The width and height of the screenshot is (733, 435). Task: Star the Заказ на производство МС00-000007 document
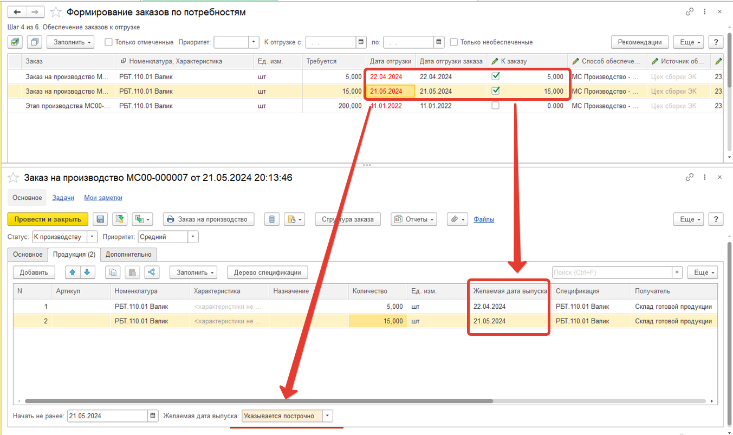[x=14, y=177]
